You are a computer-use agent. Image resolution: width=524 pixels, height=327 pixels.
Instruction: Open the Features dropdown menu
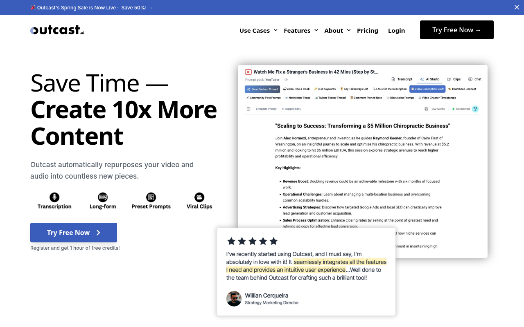300,30
